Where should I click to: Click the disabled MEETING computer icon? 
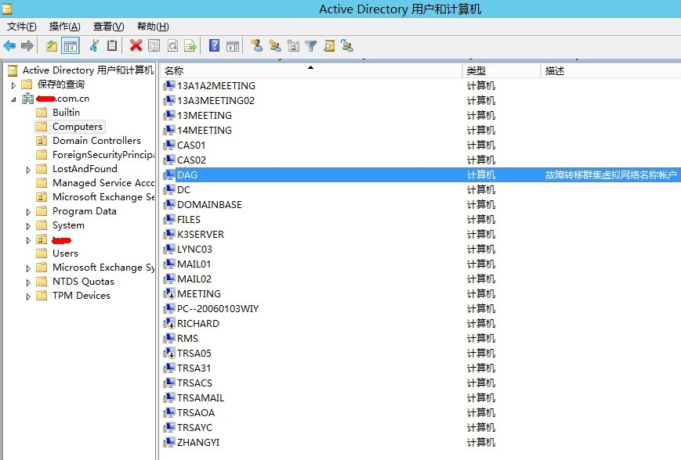pos(169,294)
